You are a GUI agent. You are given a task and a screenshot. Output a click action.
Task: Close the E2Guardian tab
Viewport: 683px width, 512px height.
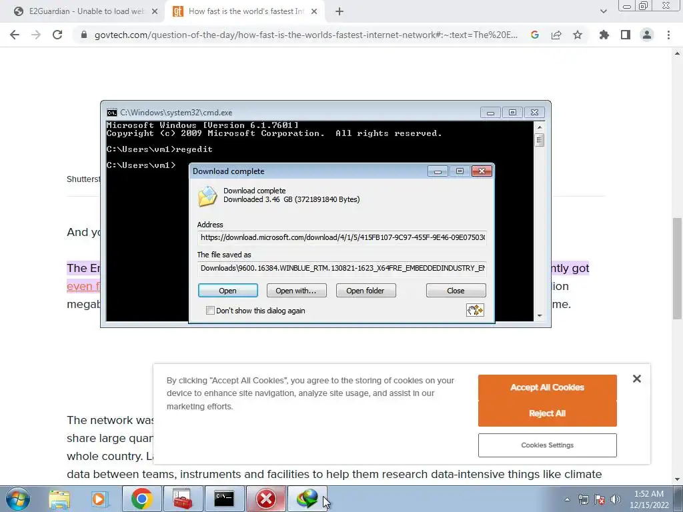155,11
